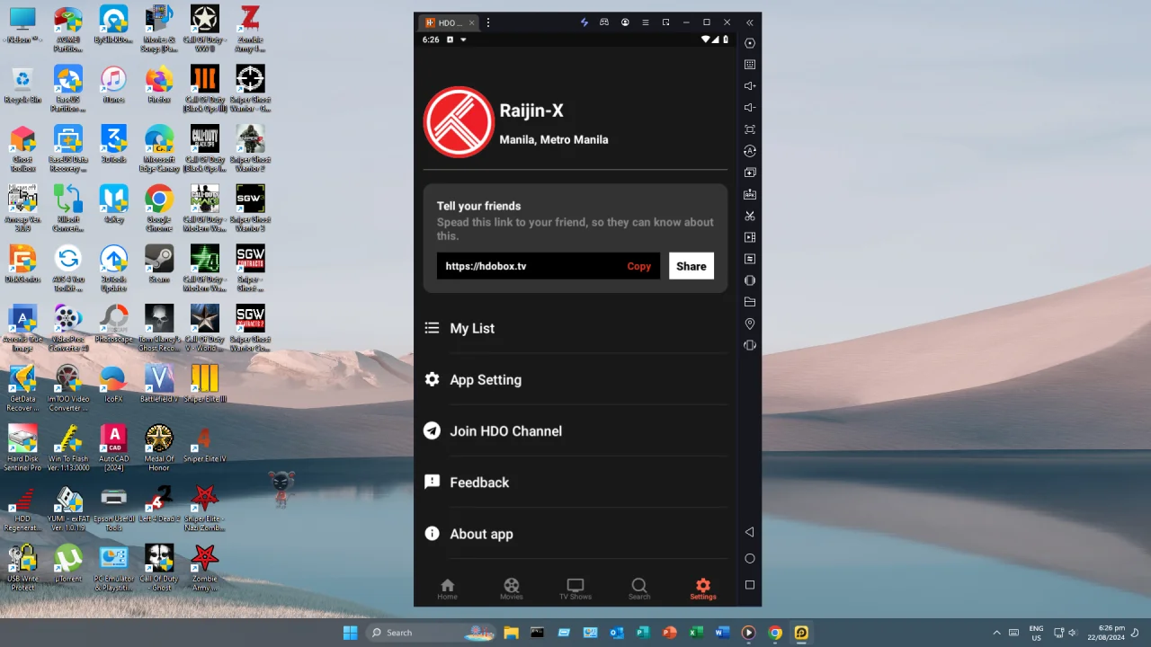Click emulator scissors screenshot icon
The height and width of the screenshot is (647, 1151).
coord(750,216)
